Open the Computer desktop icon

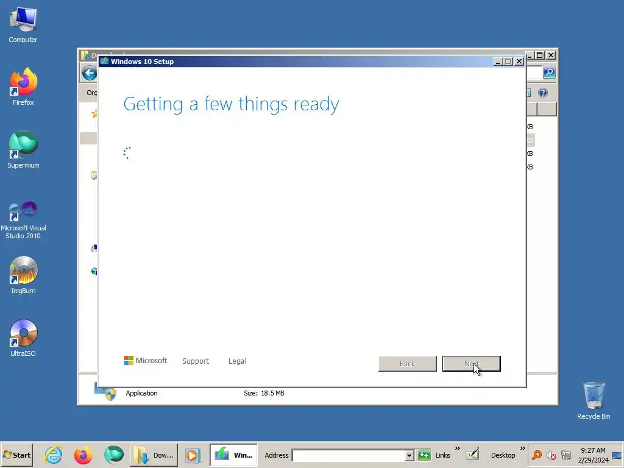(23, 24)
